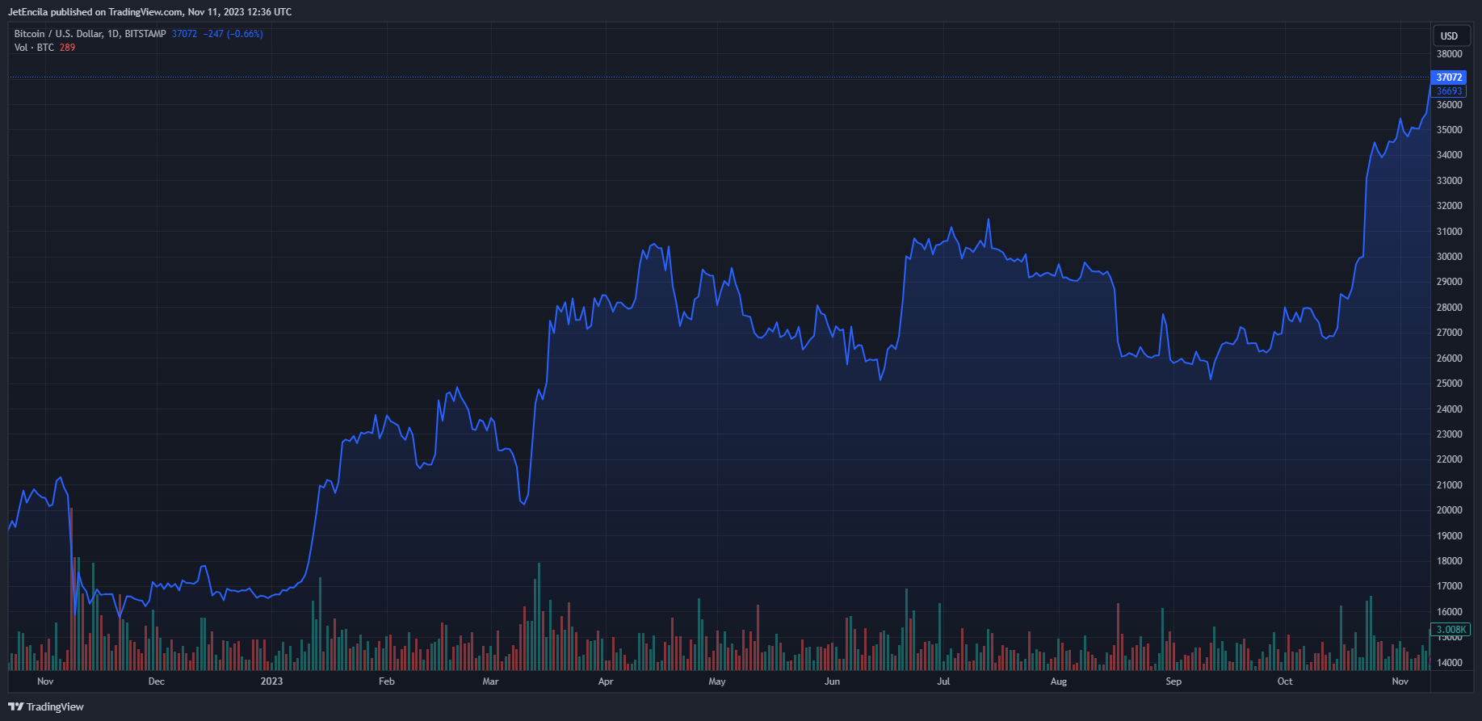Click the 30000 price axis label
The width and height of the screenshot is (1482, 721).
(1449, 257)
